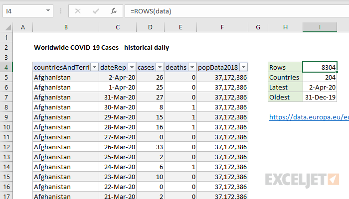Select row 15 header

pos(6,177)
